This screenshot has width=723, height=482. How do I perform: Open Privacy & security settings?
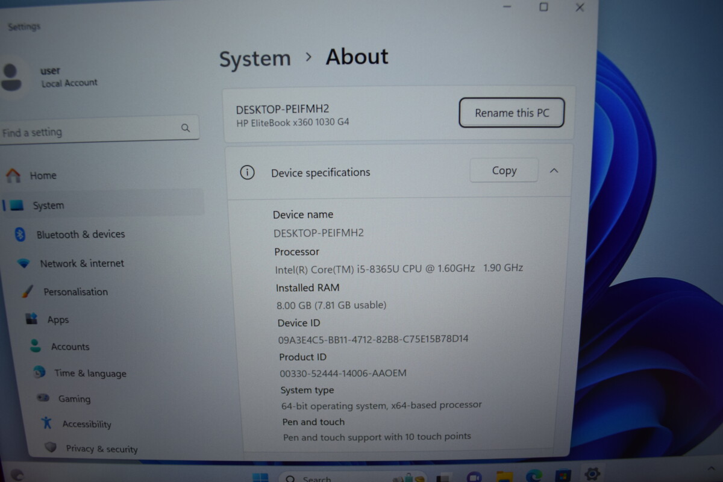pyautogui.click(x=102, y=448)
